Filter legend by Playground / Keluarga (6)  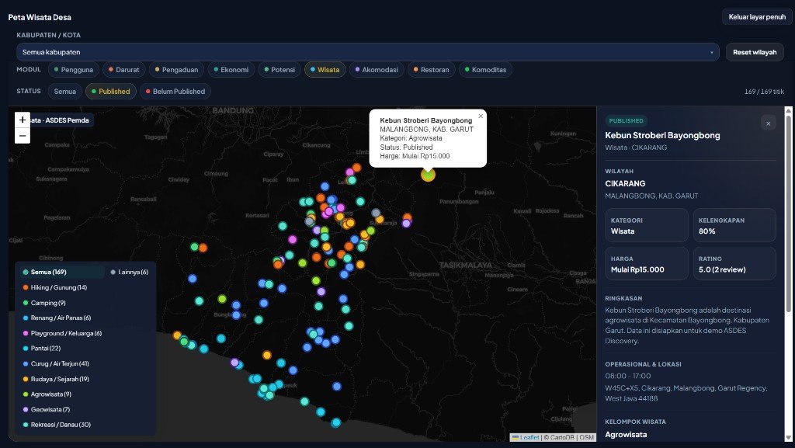point(62,333)
